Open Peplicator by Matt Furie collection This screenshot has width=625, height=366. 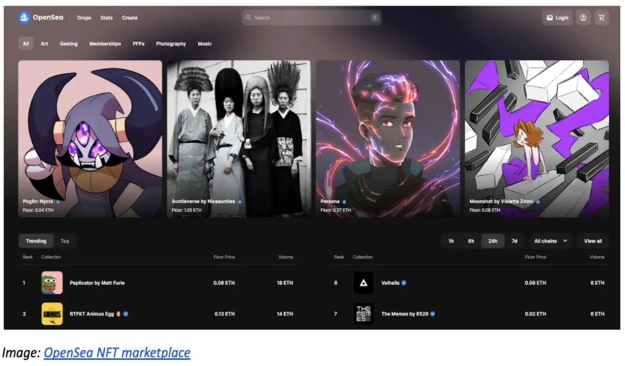[97, 283]
